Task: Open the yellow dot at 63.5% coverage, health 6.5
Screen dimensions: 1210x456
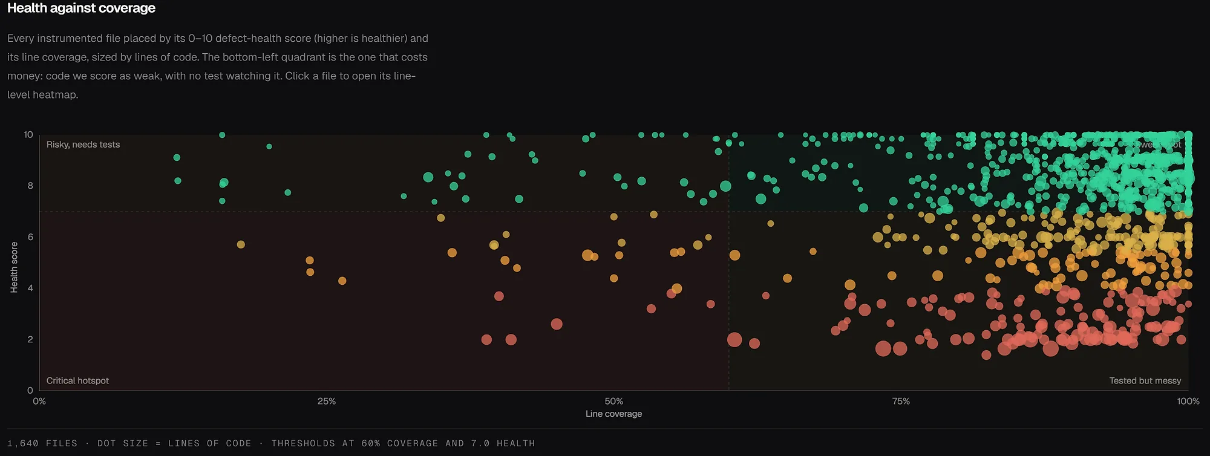Action: [x=771, y=223]
